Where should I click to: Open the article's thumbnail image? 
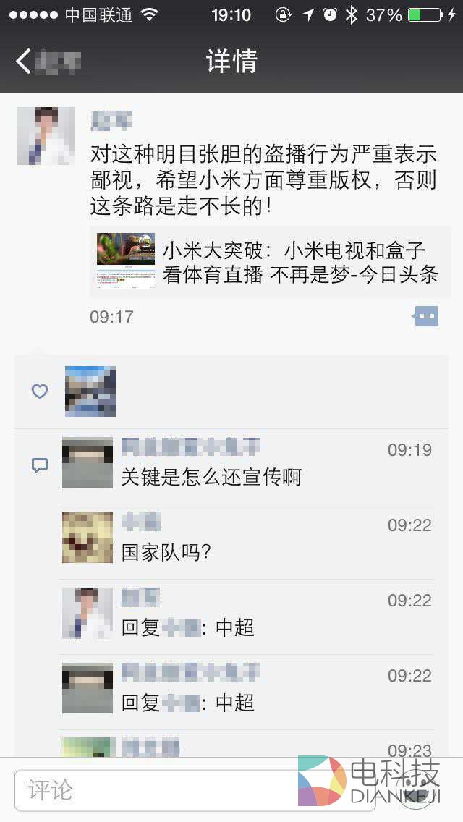point(126,261)
